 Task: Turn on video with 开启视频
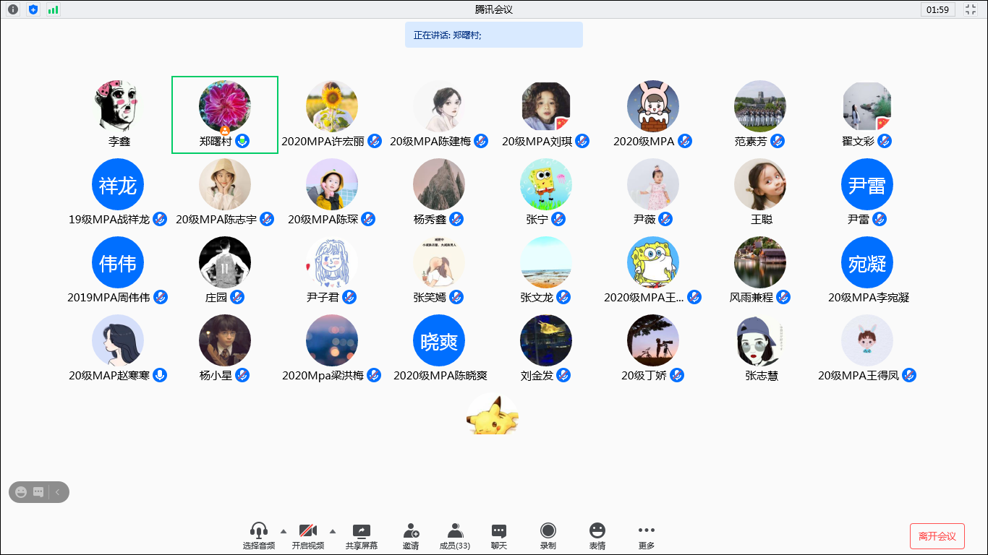click(x=308, y=532)
